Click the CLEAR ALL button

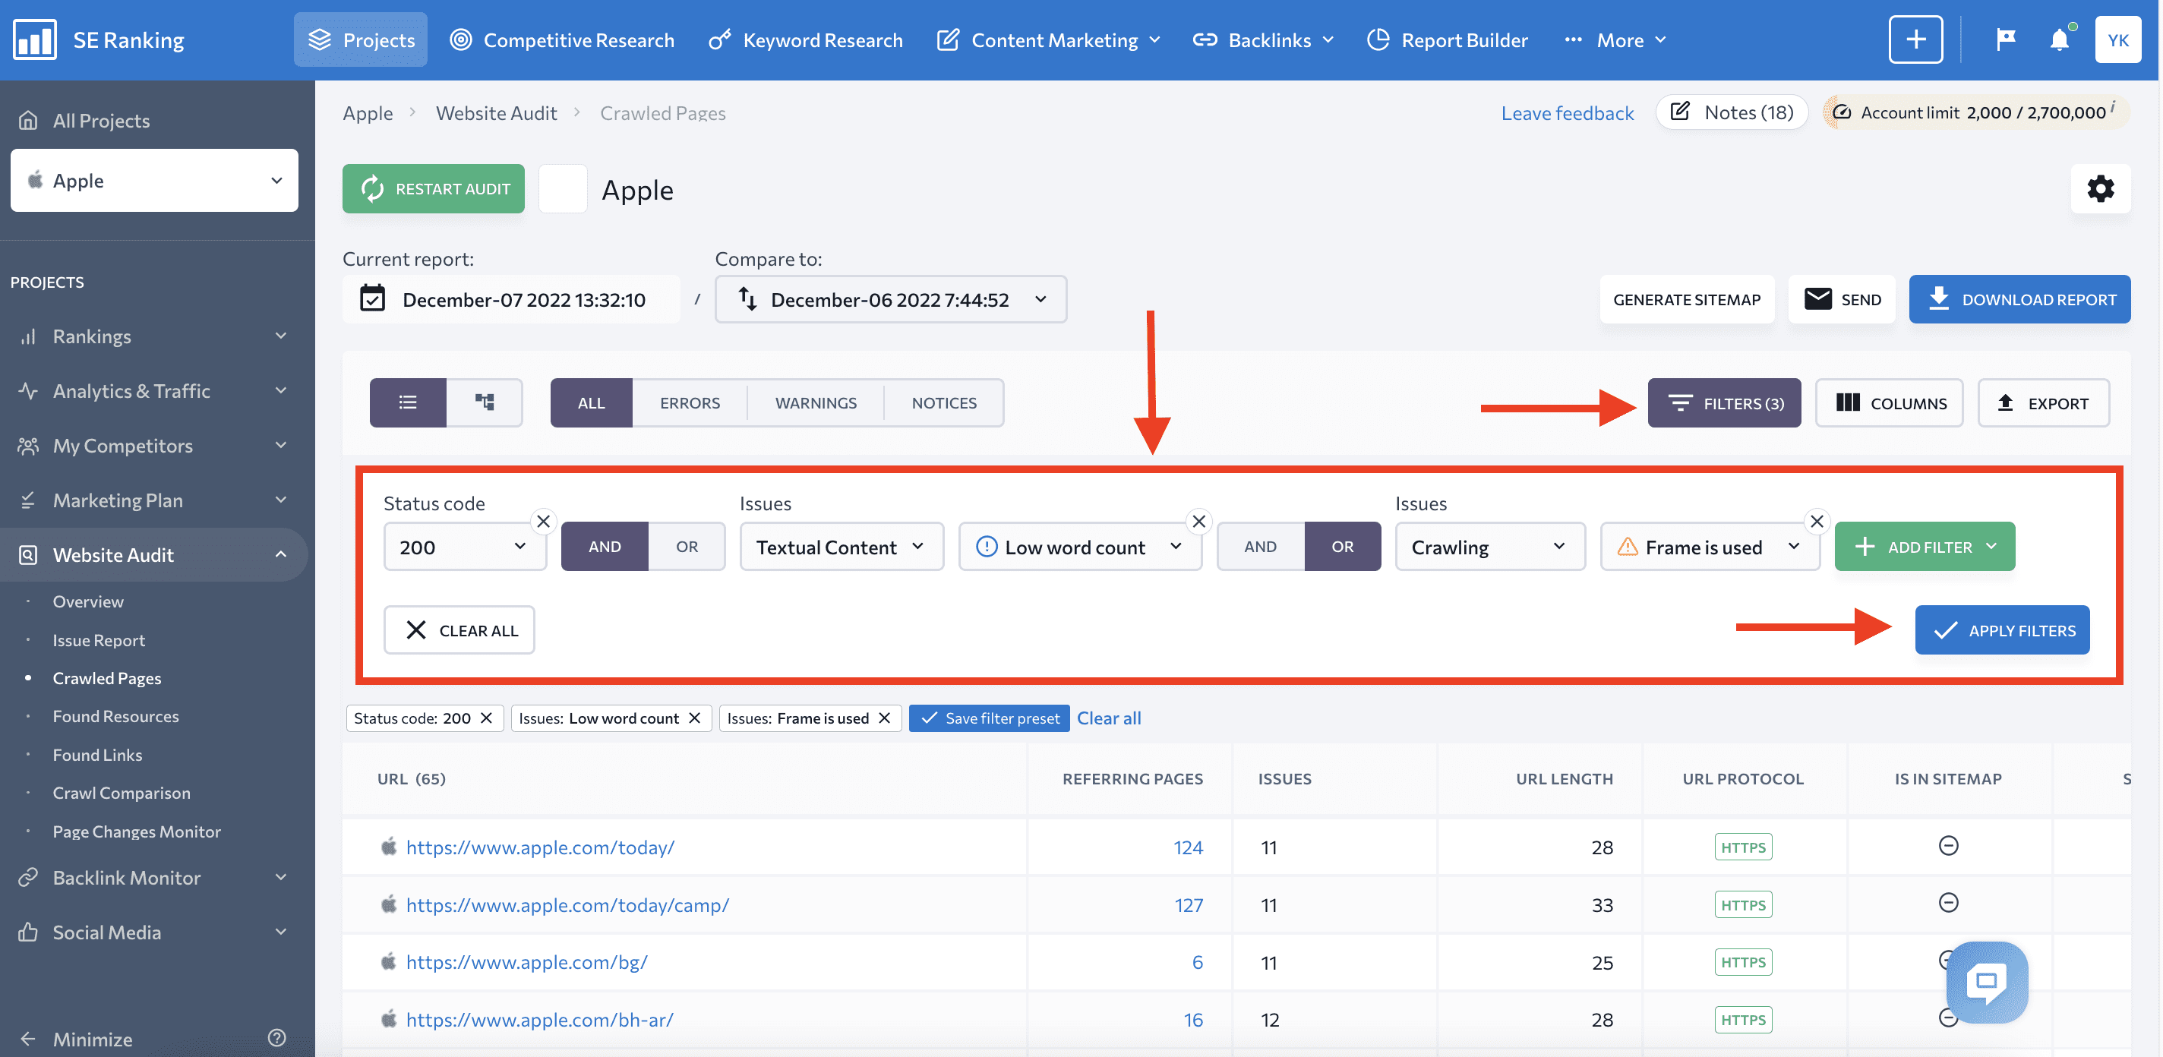tap(459, 629)
